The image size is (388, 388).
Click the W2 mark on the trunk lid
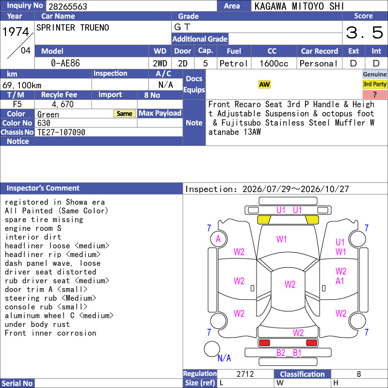pos(298,333)
